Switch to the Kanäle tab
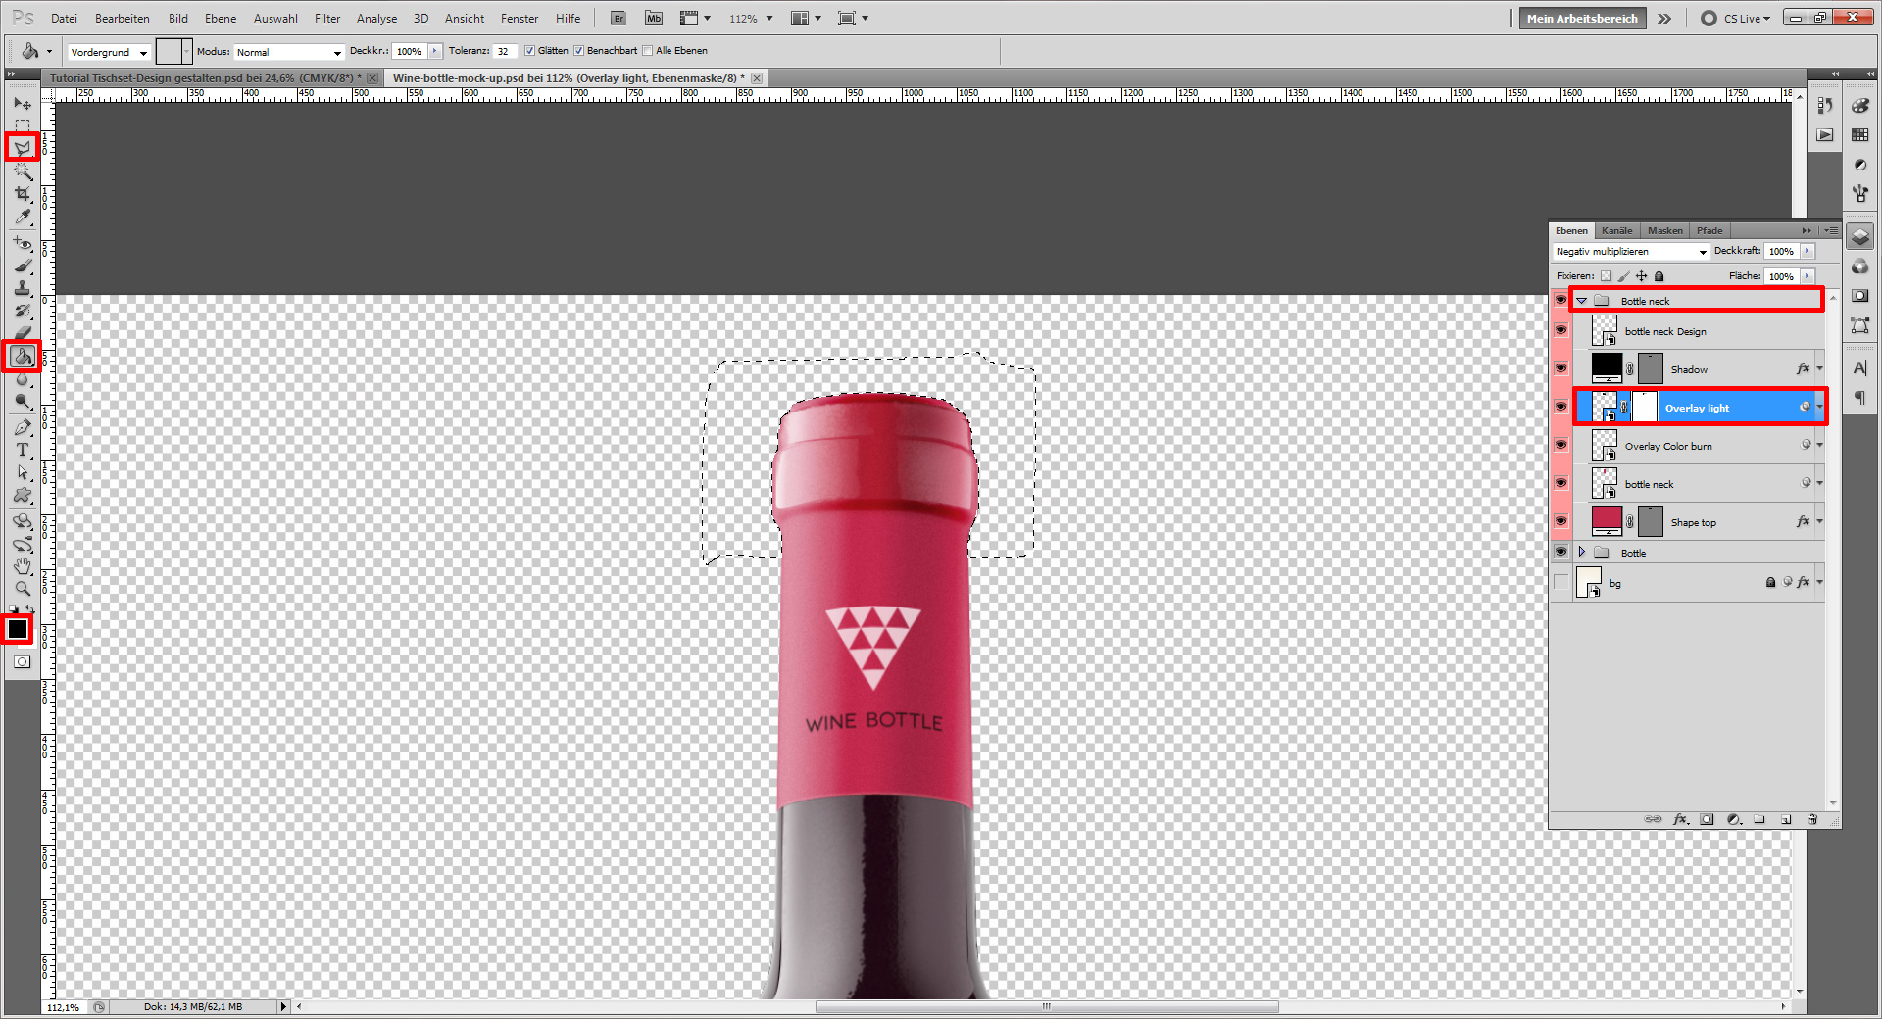Screen dimensions: 1882x1019 pyautogui.click(x=1616, y=230)
